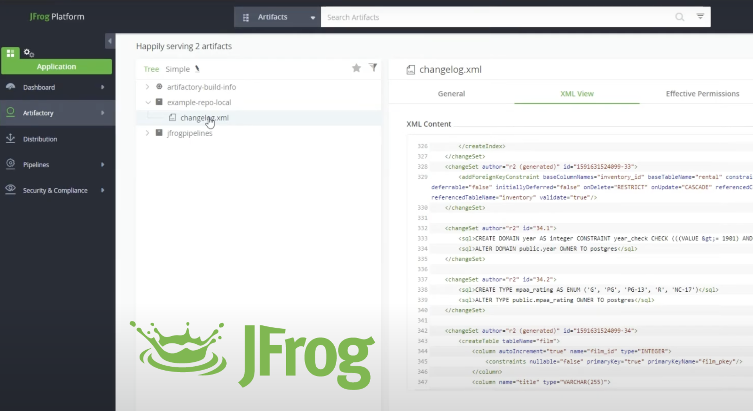Collapse the example-repo-local repository

coord(148,102)
